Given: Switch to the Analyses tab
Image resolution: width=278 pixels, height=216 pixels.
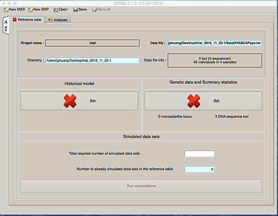Looking at the screenshot, I should [57, 20].
